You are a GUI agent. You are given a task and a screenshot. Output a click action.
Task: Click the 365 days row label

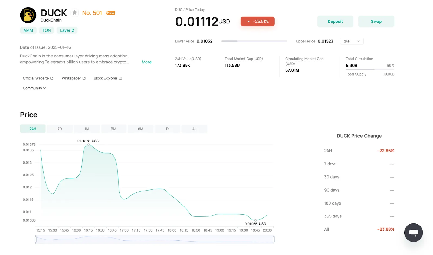(333, 216)
